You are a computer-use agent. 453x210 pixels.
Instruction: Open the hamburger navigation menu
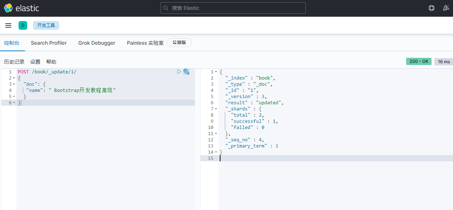click(x=8, y=25)
